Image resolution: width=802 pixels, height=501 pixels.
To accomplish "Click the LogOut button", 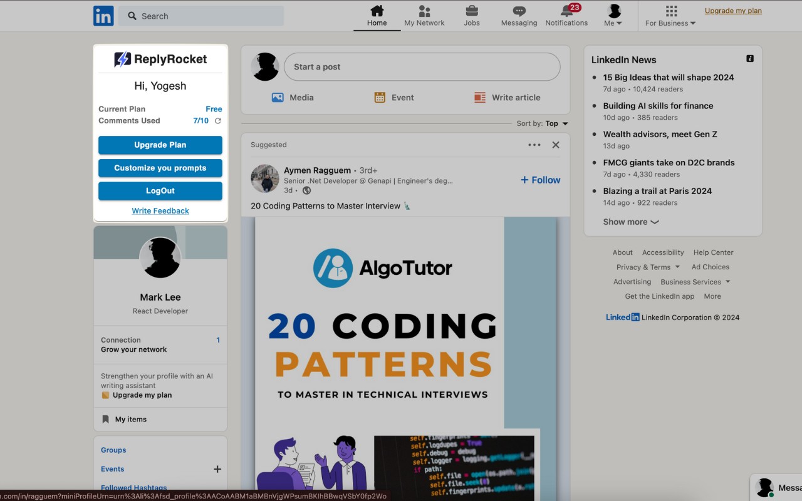I will [160, 191].
